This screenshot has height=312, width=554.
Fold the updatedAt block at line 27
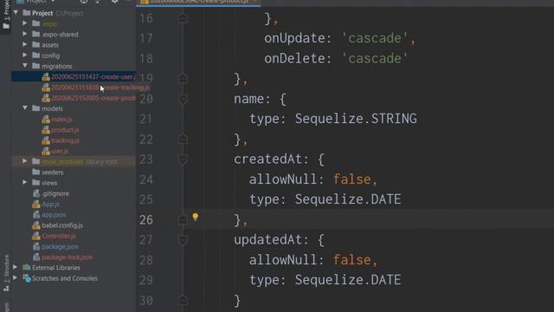click(x=183, y=240)
